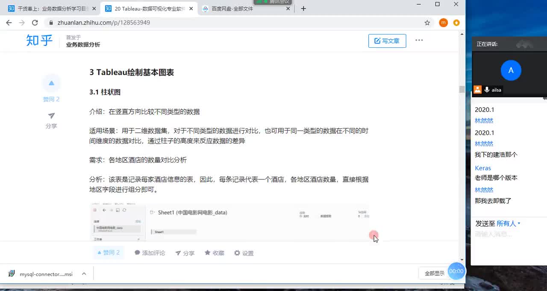This screenshot has width=547, height=291.
Task: Click the paper plane share icon in left sidebar
Action: pyautogui.click(x=51, y=116)
